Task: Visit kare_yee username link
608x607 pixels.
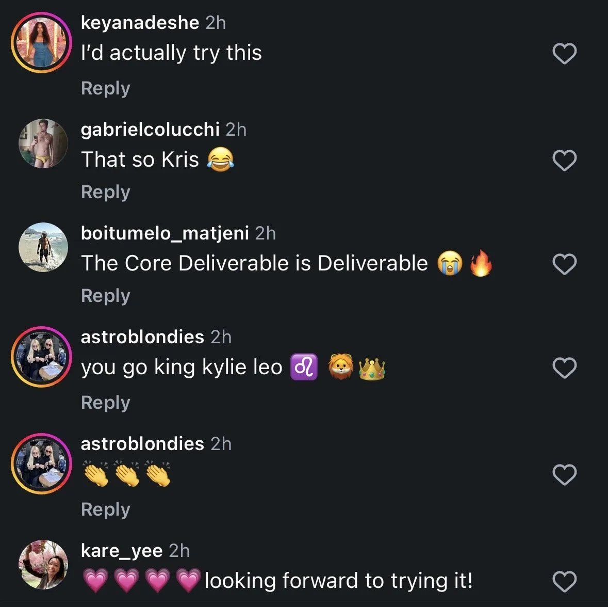Action: click(x=122, y=551)
